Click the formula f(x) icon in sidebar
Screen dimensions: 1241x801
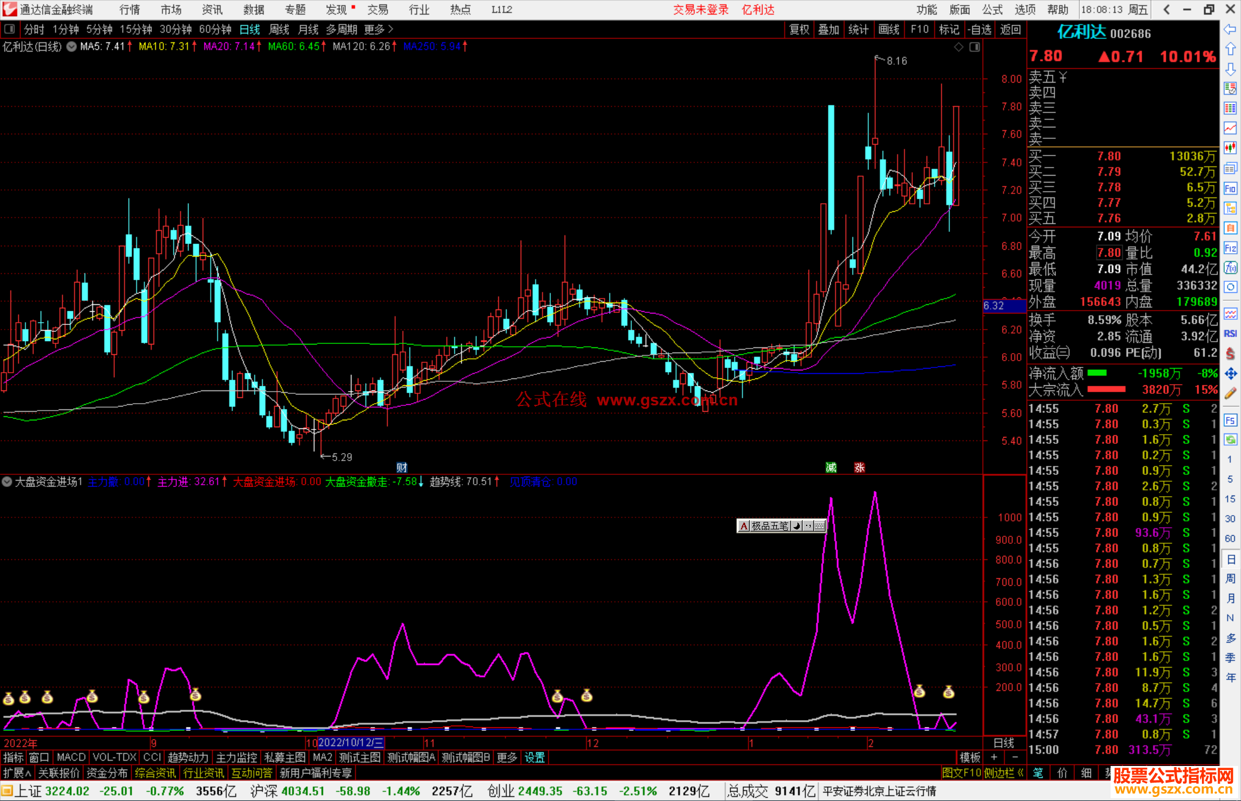[1230, 268]
